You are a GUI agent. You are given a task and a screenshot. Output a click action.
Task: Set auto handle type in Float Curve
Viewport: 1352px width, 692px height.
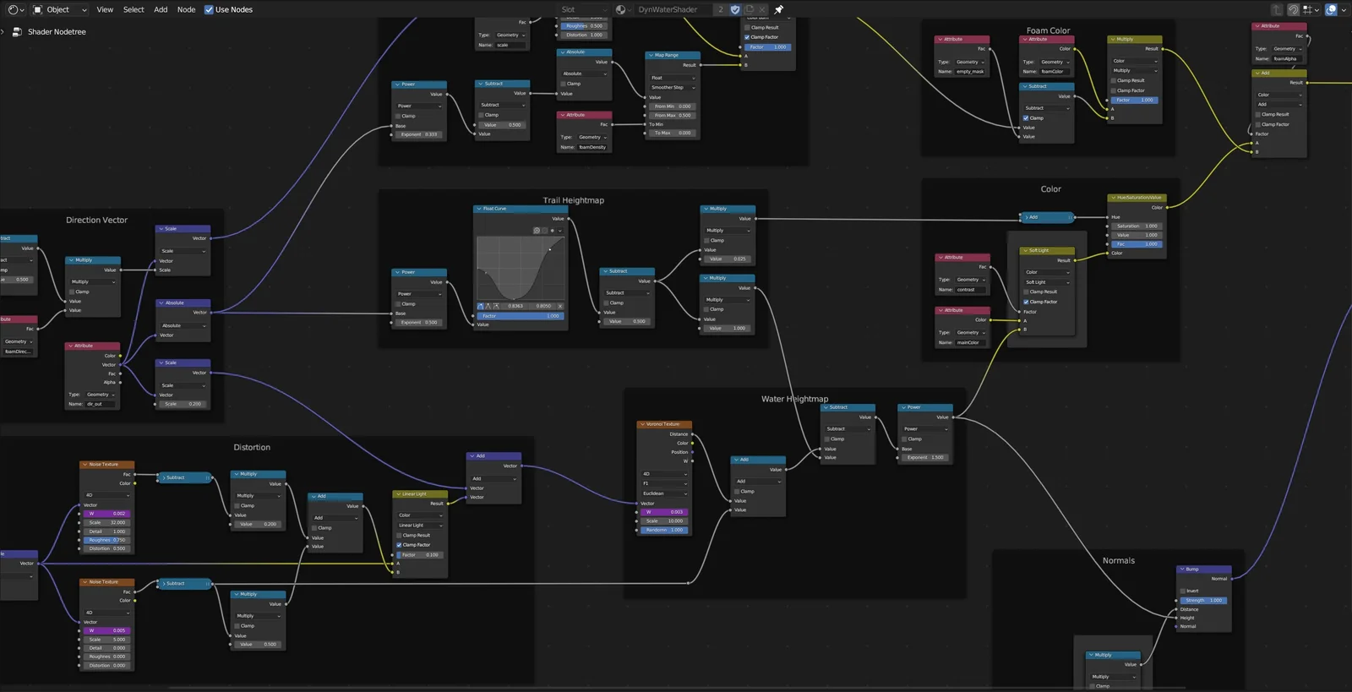pyautogui.click(x=481, y=306)
